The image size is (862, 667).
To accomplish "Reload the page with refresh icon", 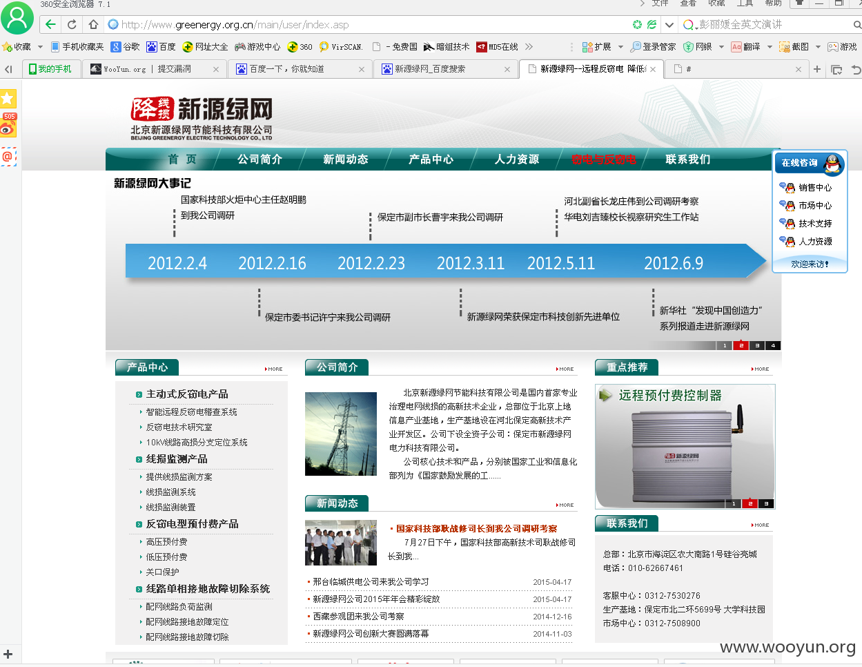I will pyautogui.click(x=72, y=24).
